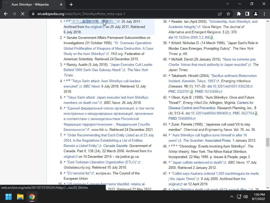The width and height of the screenshot is (270, 203).
Task: Open the Chrome profile icon
Action: 256,14
